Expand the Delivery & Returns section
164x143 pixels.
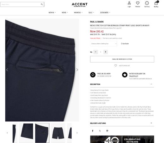pos(151,123)
